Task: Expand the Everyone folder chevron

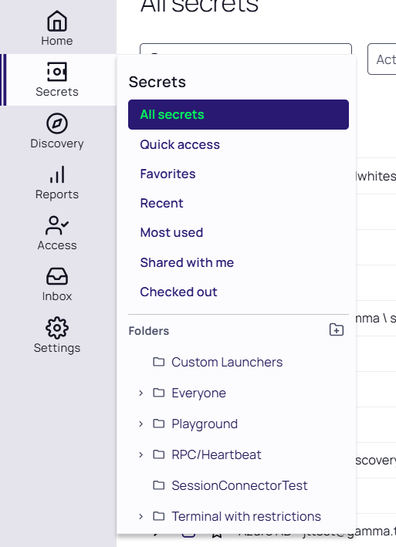Action: click(x=141, y=393)
